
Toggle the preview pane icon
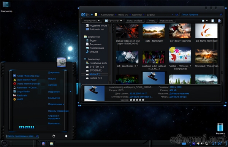point(213,21)
